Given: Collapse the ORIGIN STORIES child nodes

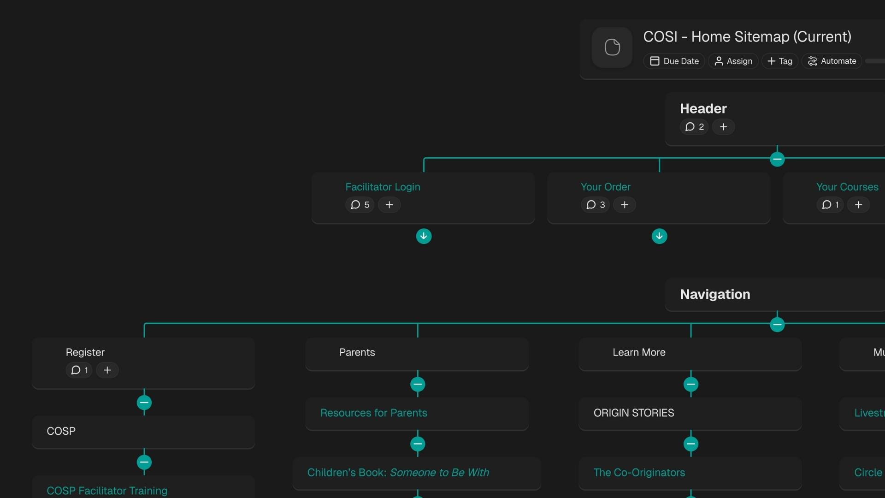Looking at the screenshot, I should tap(691, 445).
